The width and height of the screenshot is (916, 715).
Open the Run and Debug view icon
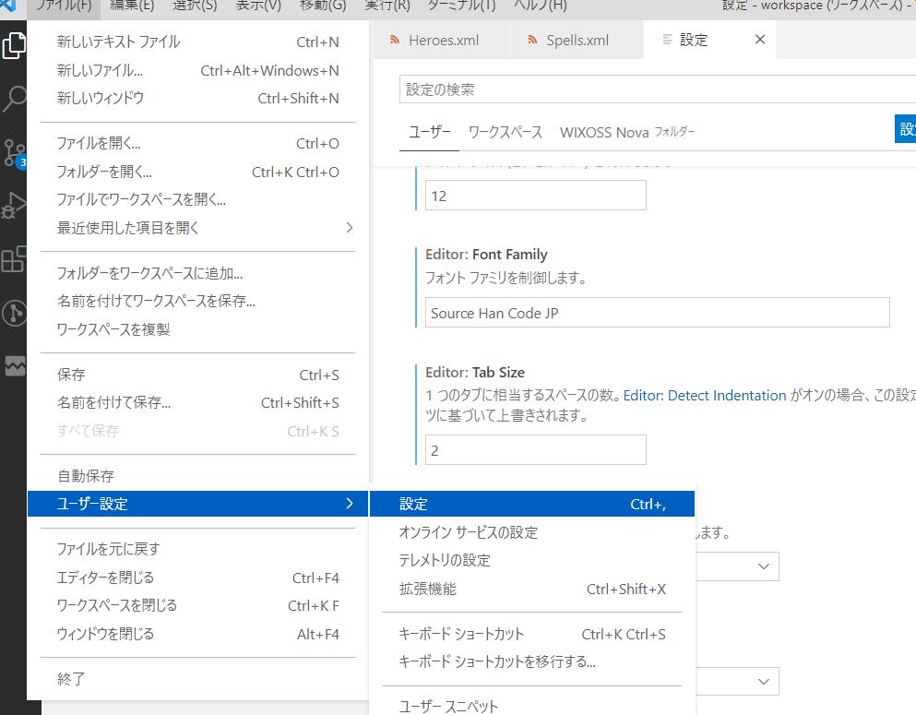click(x=14, y=206)
